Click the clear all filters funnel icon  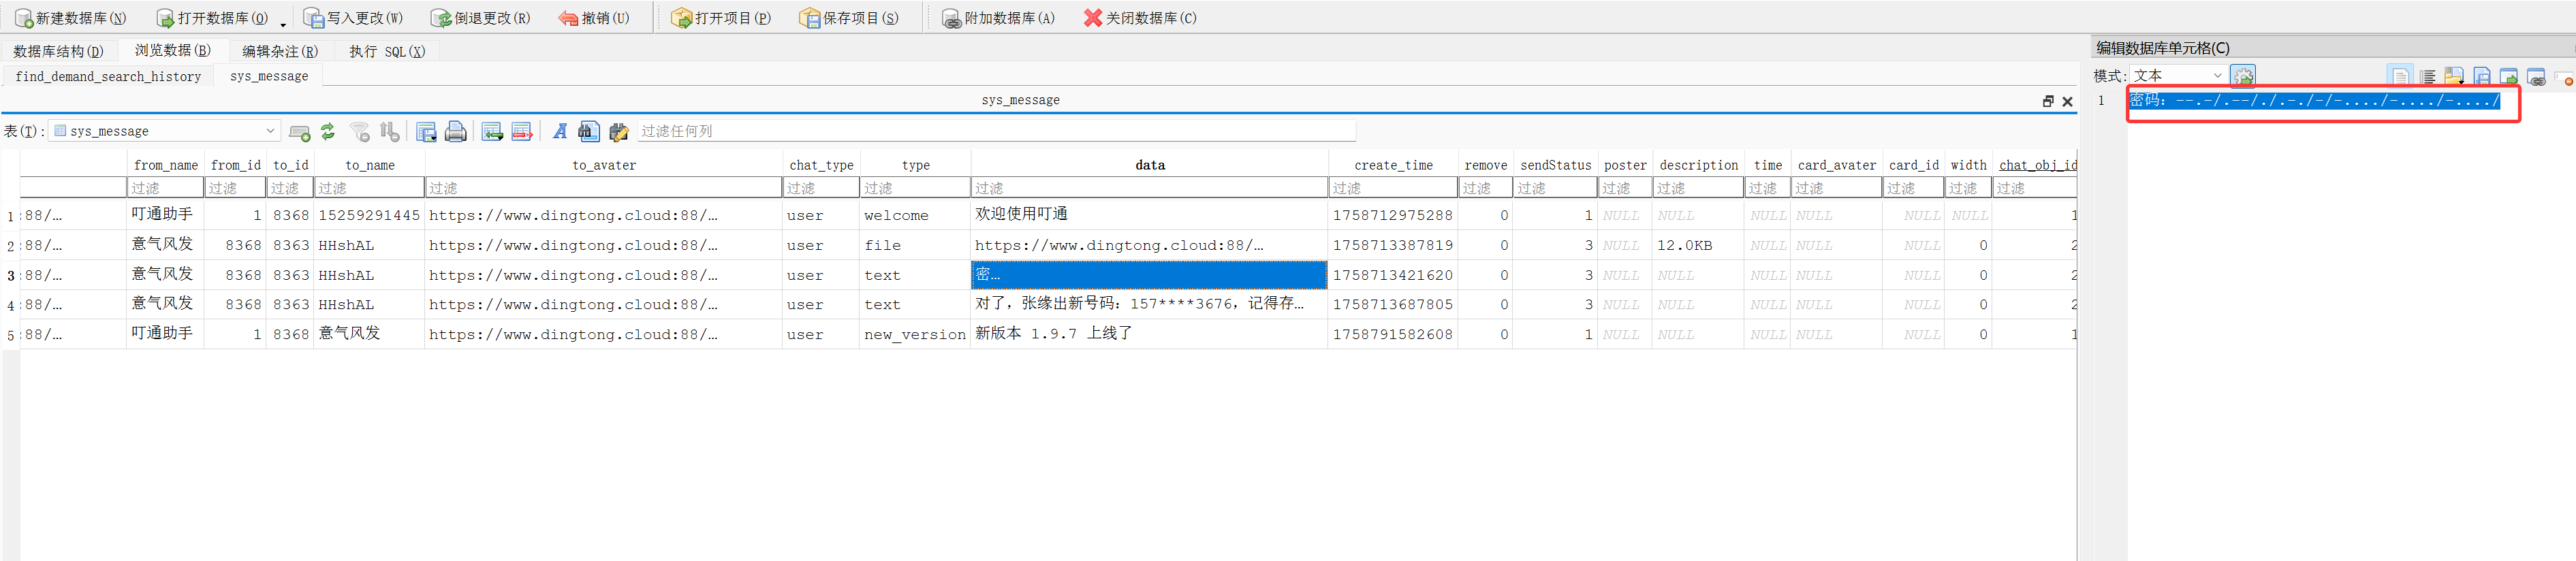360,131
